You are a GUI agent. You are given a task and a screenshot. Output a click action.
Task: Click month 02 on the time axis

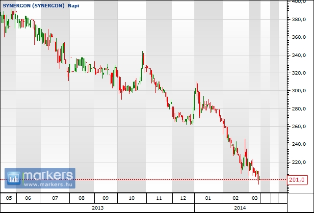point(235,198)
